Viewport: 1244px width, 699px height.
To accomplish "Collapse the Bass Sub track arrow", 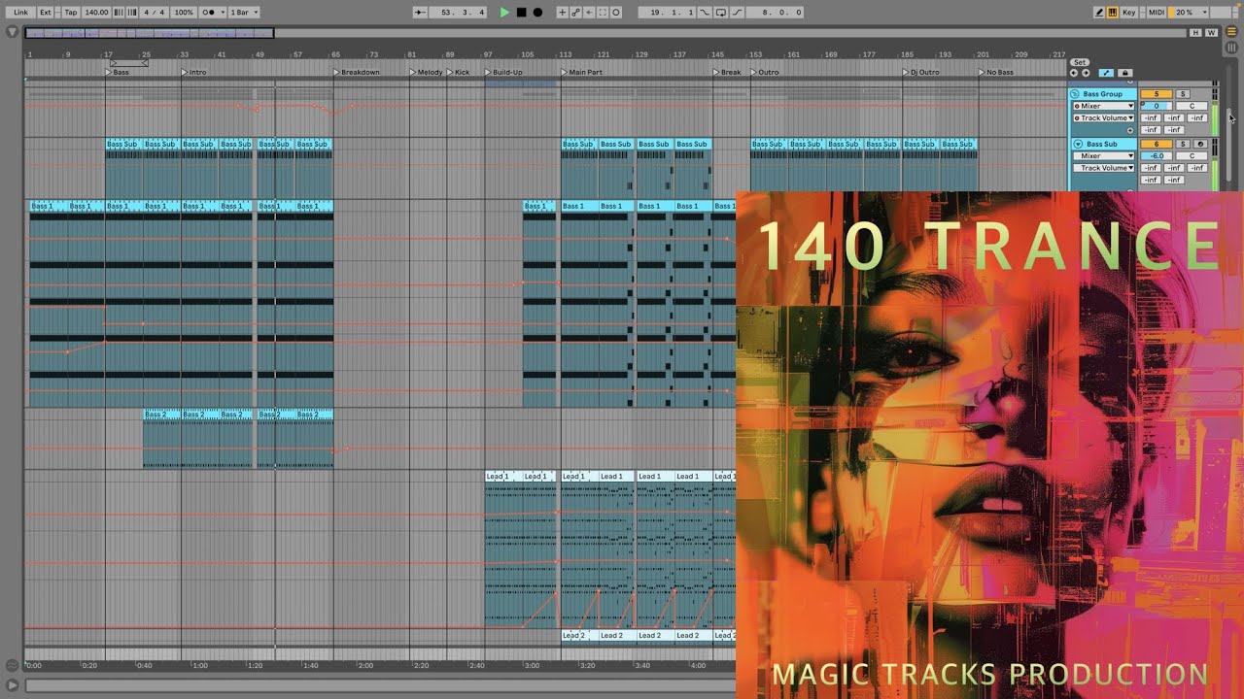I will (x=1078, y=144).
